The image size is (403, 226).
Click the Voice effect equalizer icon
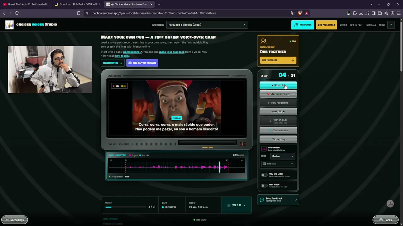(x=264, y=149)
